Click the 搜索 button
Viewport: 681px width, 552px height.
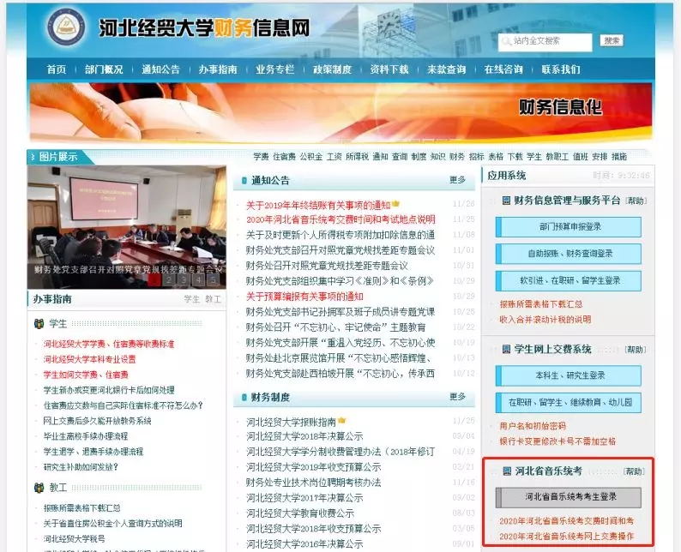[612, 41]
